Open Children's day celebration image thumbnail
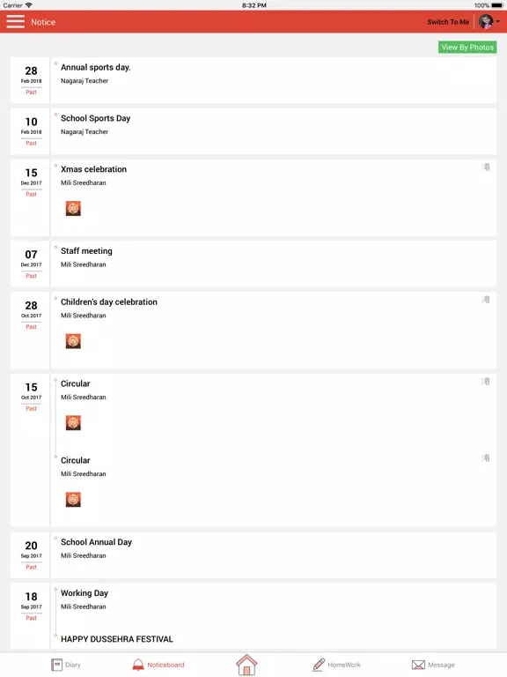 (x=73, y=341)
